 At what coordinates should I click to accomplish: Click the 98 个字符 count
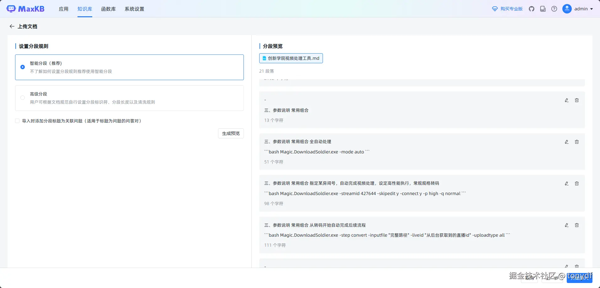coord(274,203)
